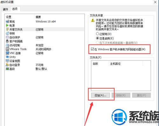Click the 自动保护 AutoProtect icon
Viewport: 159px width, 126px height.
tap(7, 37)
